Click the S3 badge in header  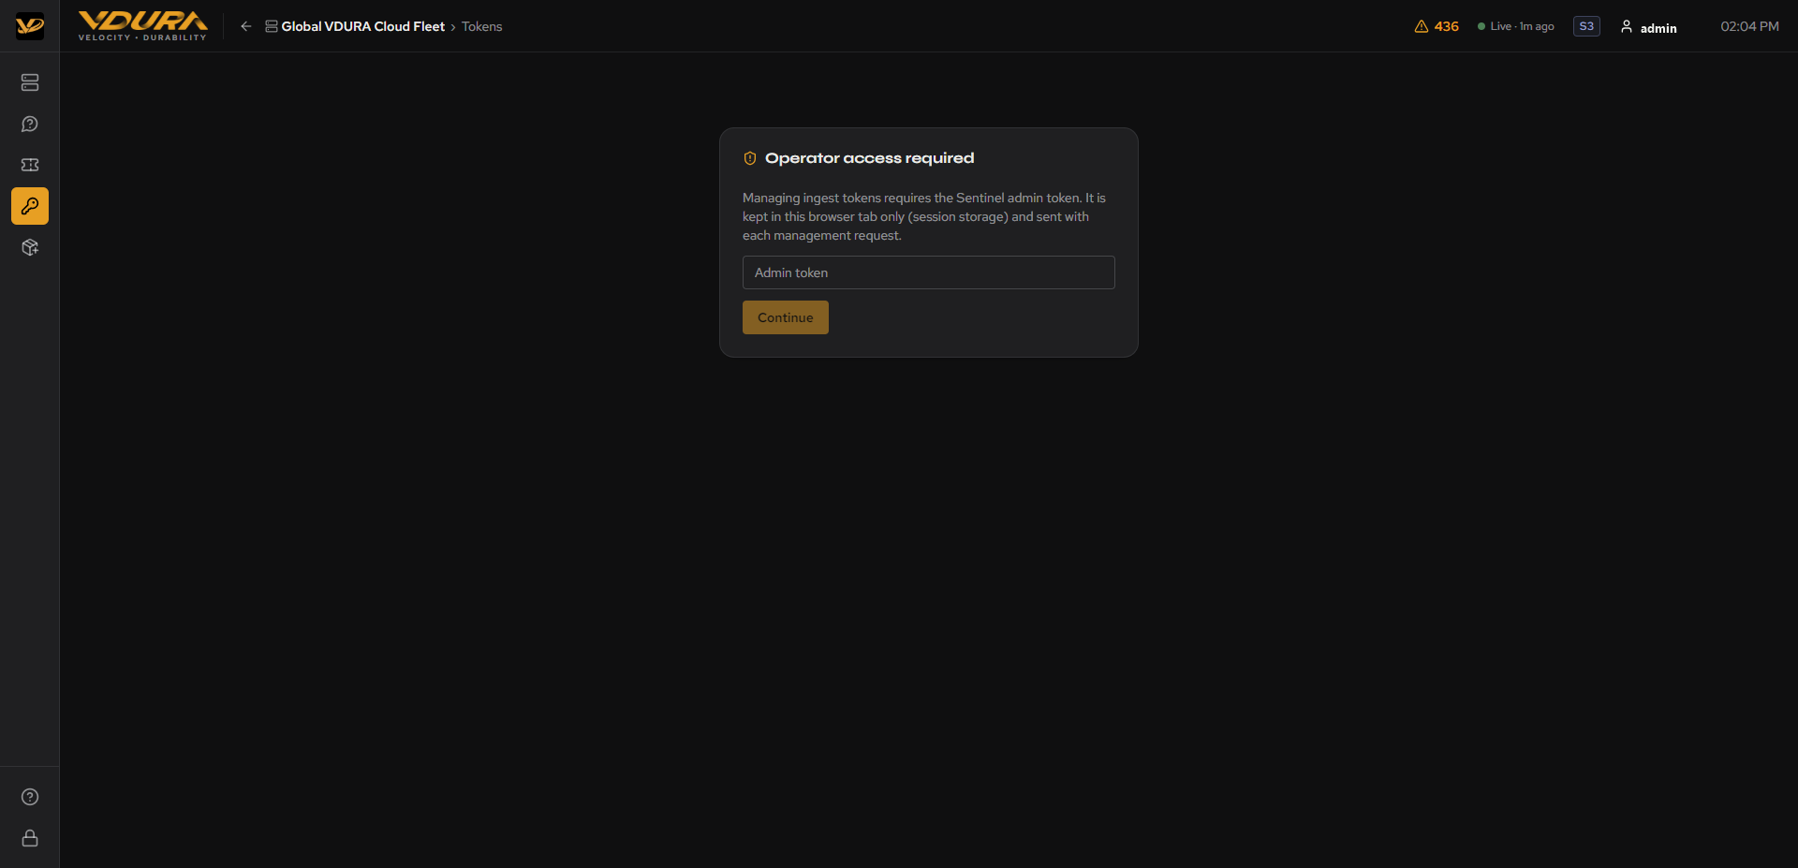coord(1586,26)
